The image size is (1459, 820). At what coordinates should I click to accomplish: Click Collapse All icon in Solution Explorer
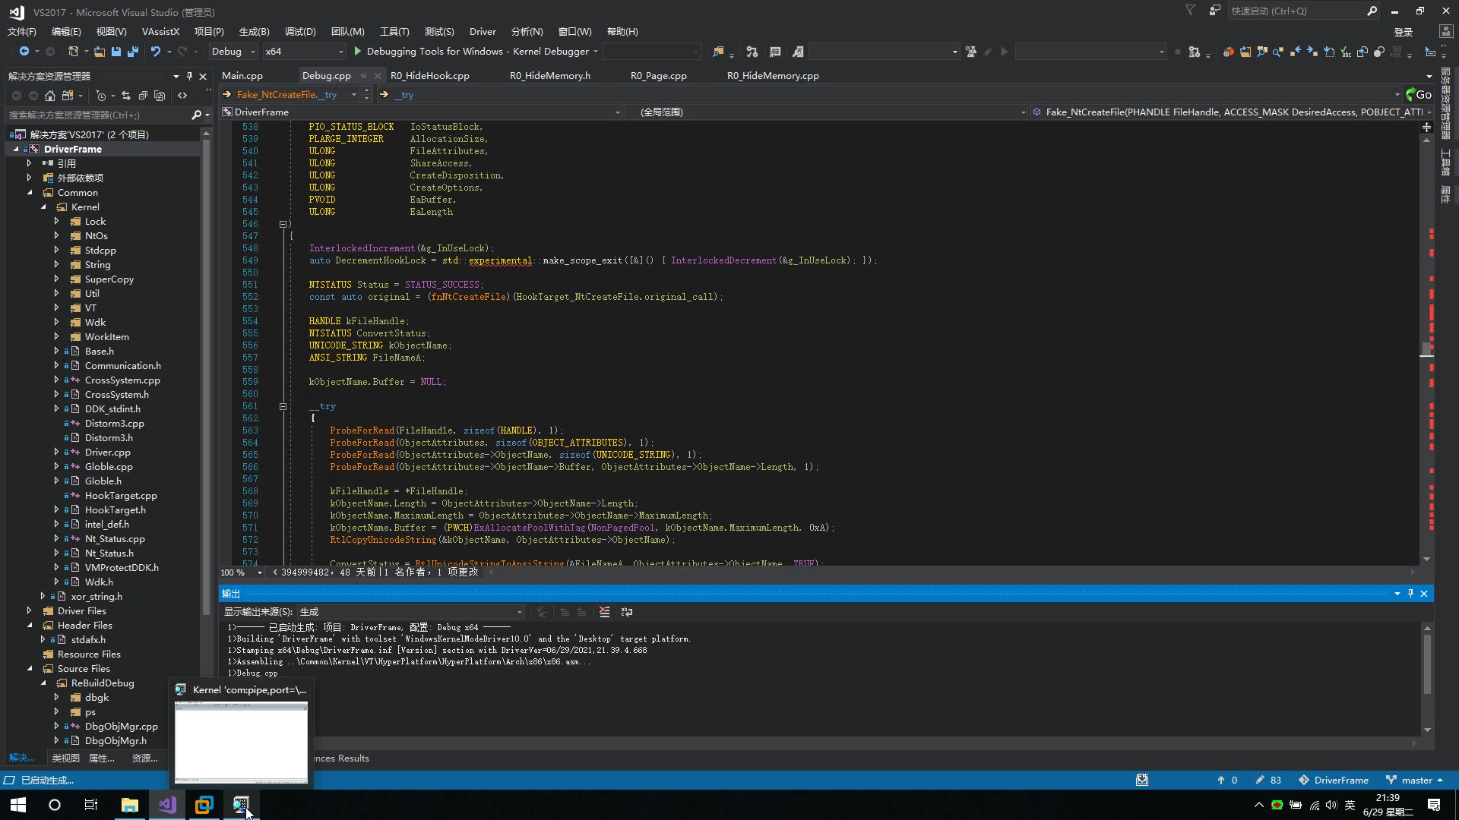(143, 96)
